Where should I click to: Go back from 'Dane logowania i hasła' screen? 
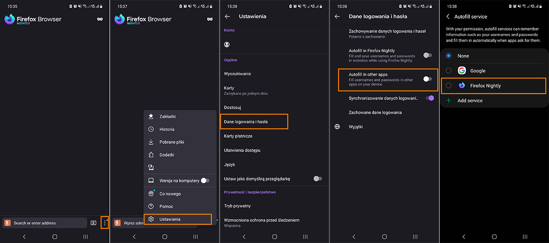[337, 16]
